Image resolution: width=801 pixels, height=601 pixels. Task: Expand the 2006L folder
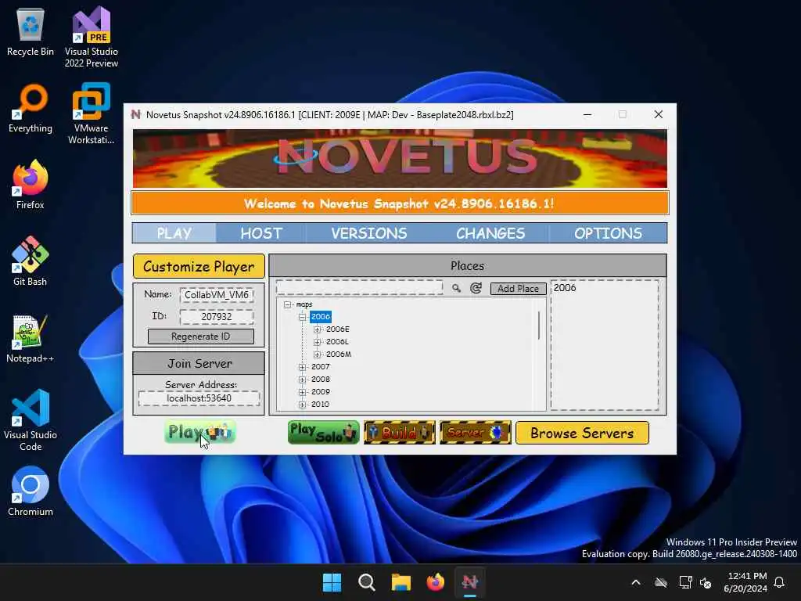click(318, 342)
